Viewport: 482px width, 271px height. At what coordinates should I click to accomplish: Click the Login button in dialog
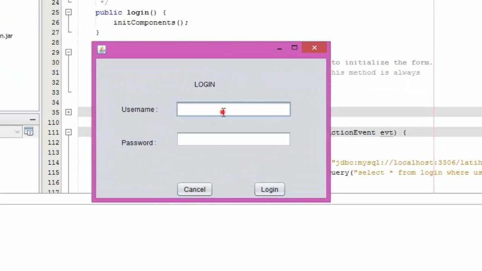pyautogui.click(x=270, y=189)
